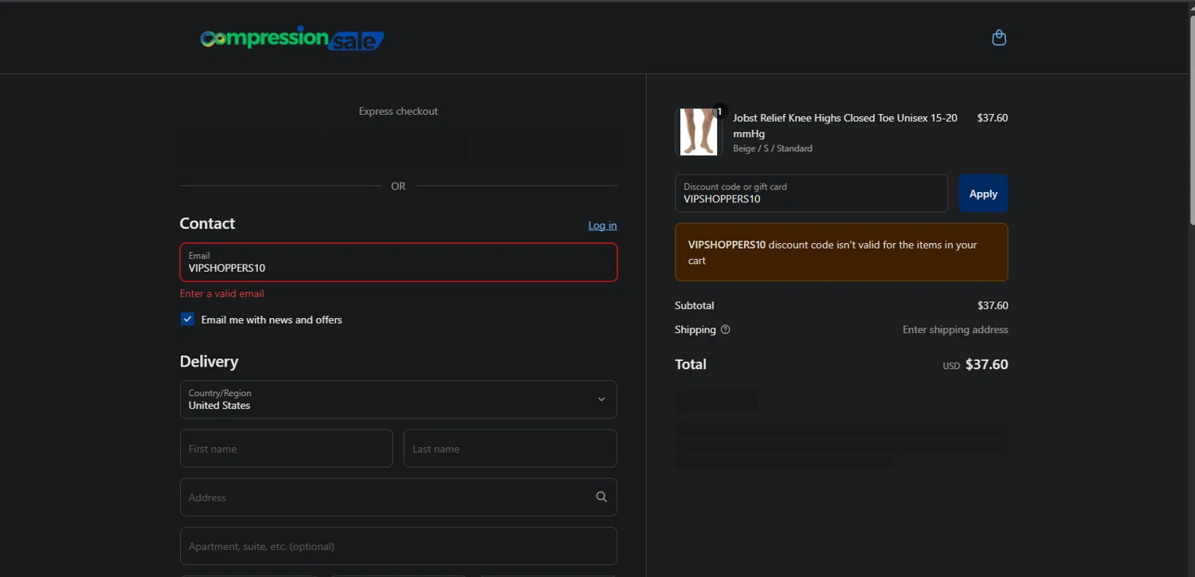Image resolution: width=1195 pixels, height=577 pixels.
Task: Open the Country/Region dropdown chevron
Action: pyautogui.click(x=601, y=399)
